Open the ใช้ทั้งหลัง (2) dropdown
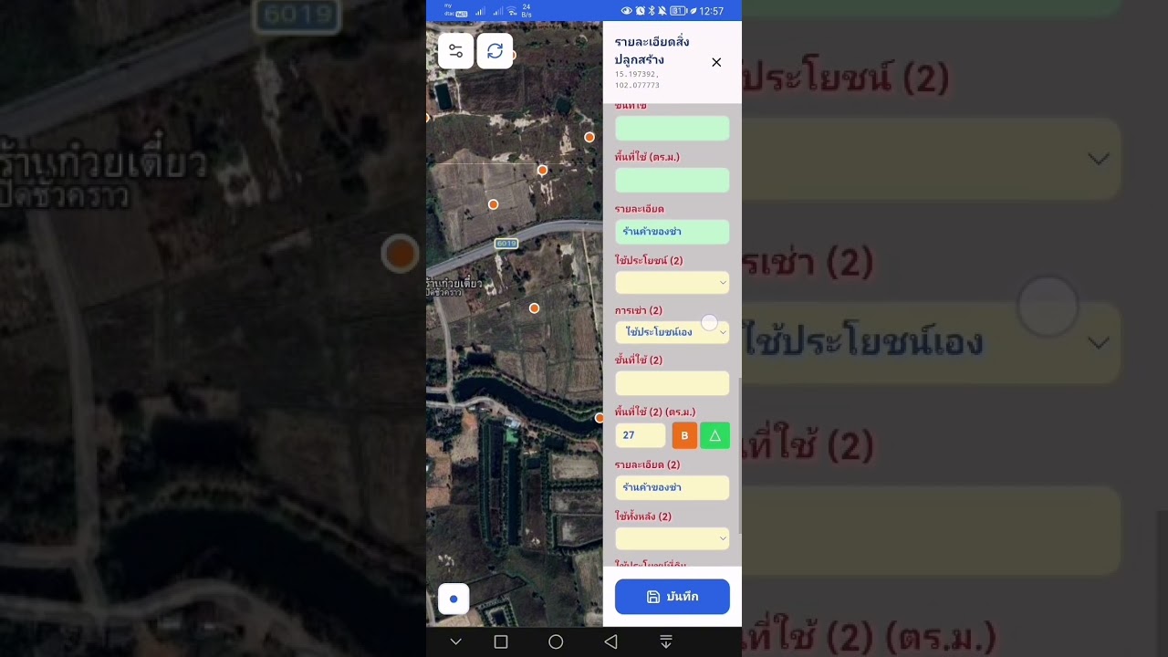Screen dimensions: 1168x657 (x=673, y=538)
